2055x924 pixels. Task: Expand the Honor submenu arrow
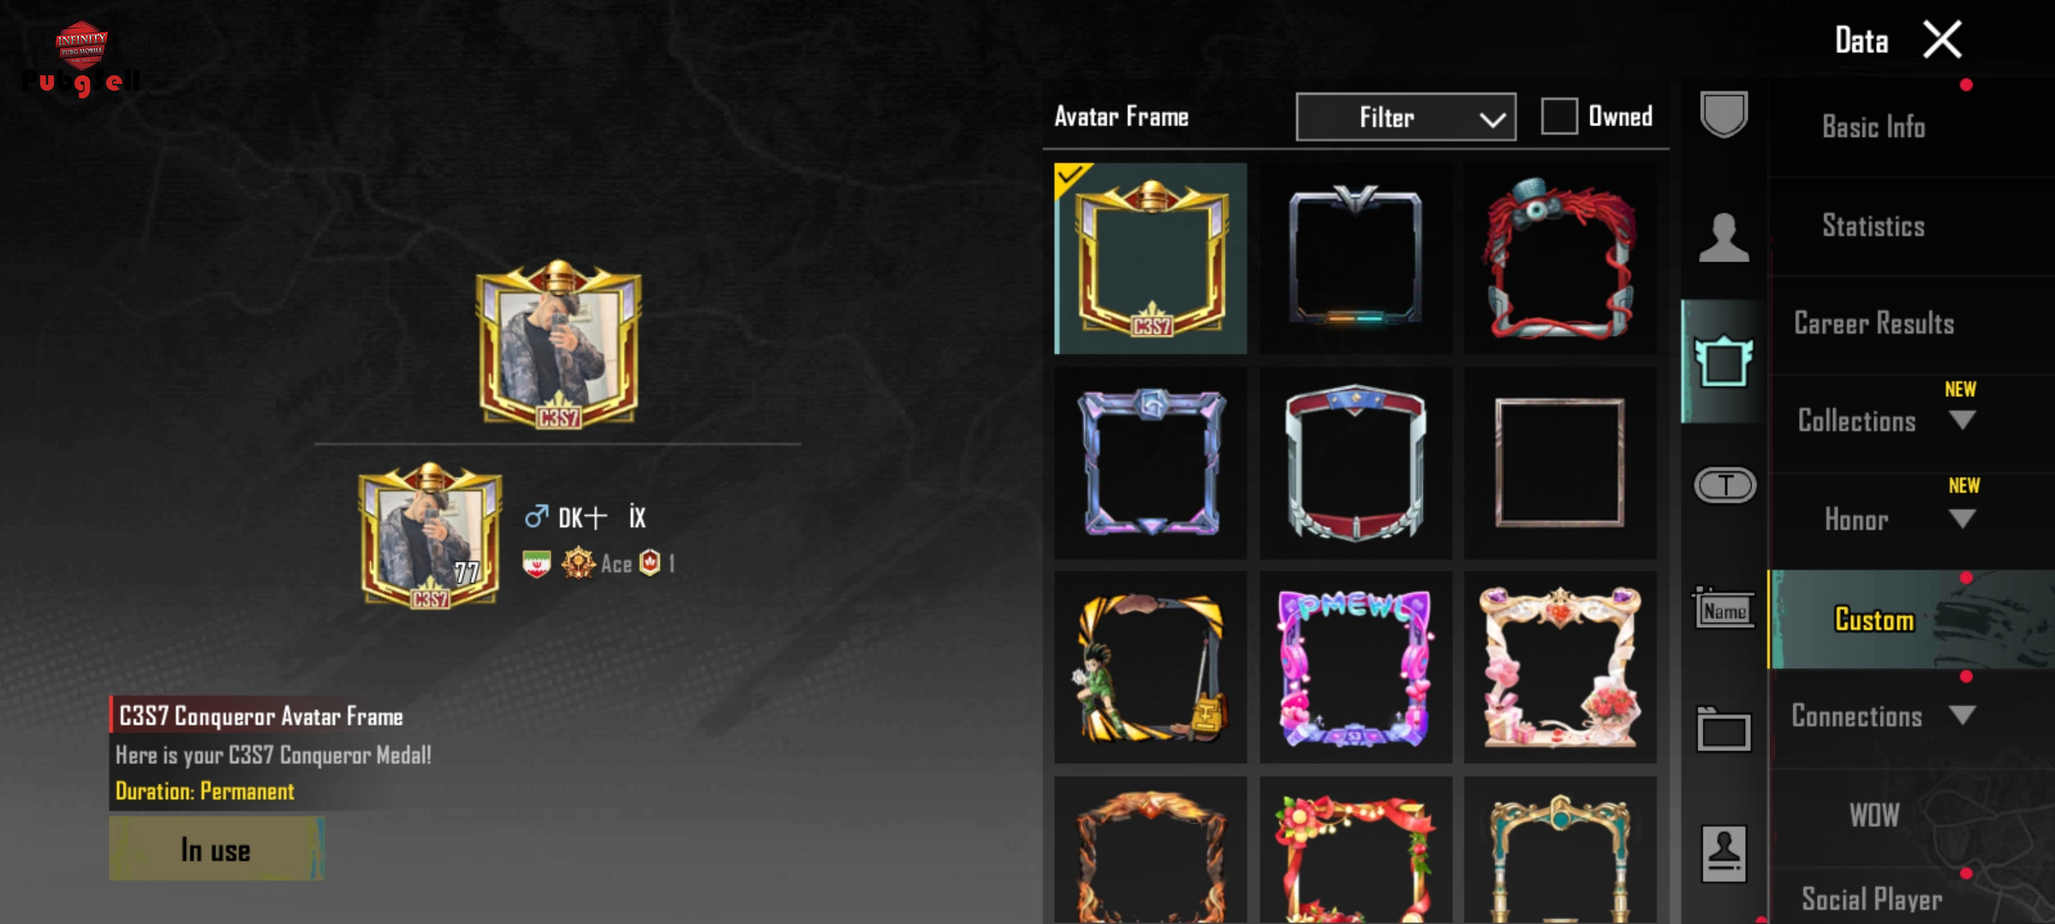1962,518
